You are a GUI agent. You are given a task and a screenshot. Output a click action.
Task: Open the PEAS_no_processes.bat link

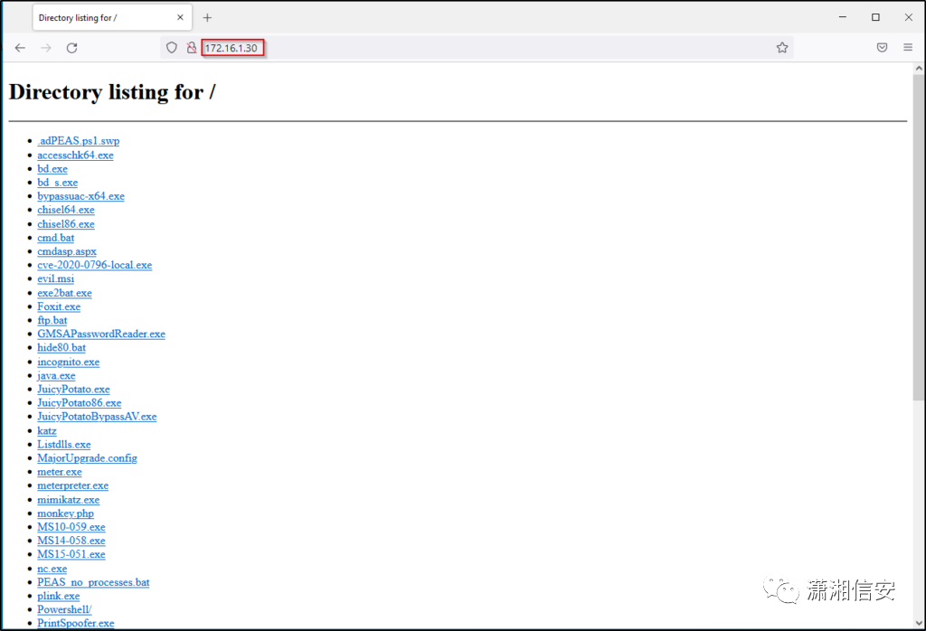[93, 582]
